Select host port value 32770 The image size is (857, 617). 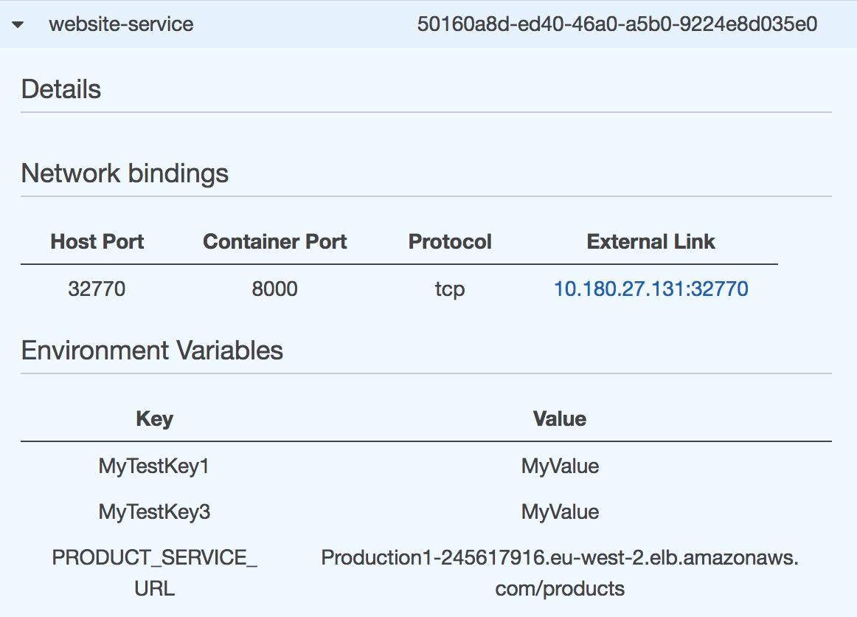click(97, 289)
